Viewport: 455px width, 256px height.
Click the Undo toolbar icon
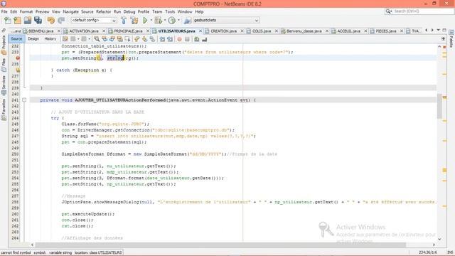pos(51,21)
